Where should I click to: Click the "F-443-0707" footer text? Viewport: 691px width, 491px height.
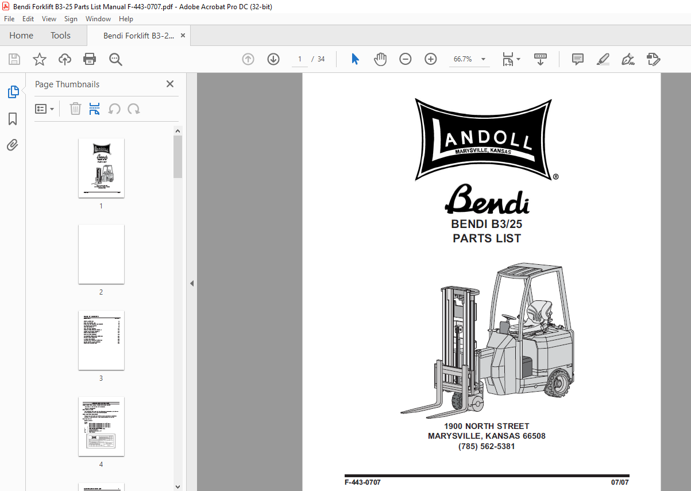tap(362, 483)
